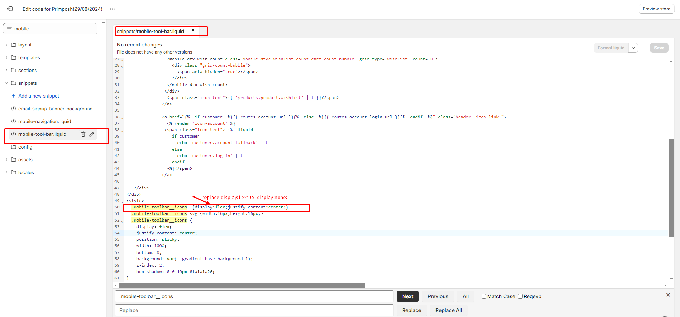Click editor scroll-down arrow
The height and width of the screenshot is (317, 680).
point(671,279)
